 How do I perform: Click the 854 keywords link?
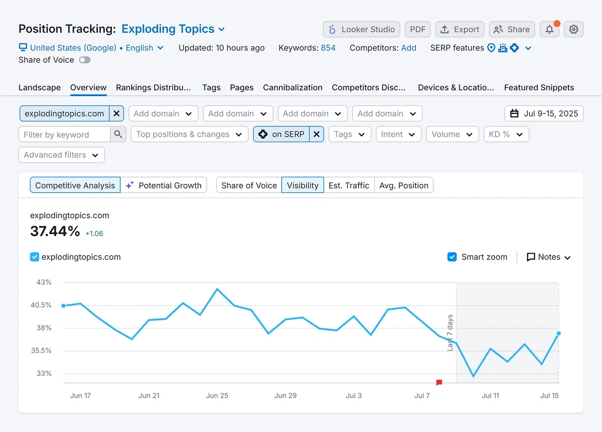pos(328,48)
